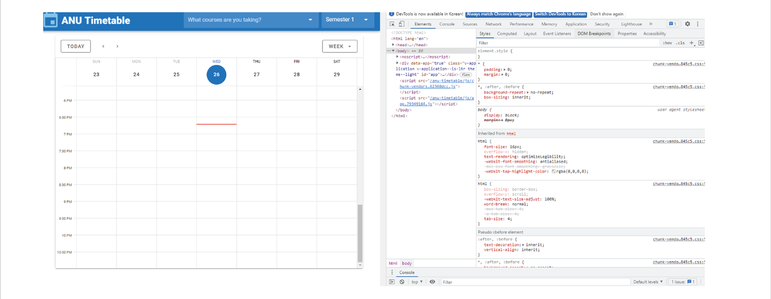Screen dimensions: 771x299
Task: Open DevTools settings gear
Action: (x=687, y=24)
